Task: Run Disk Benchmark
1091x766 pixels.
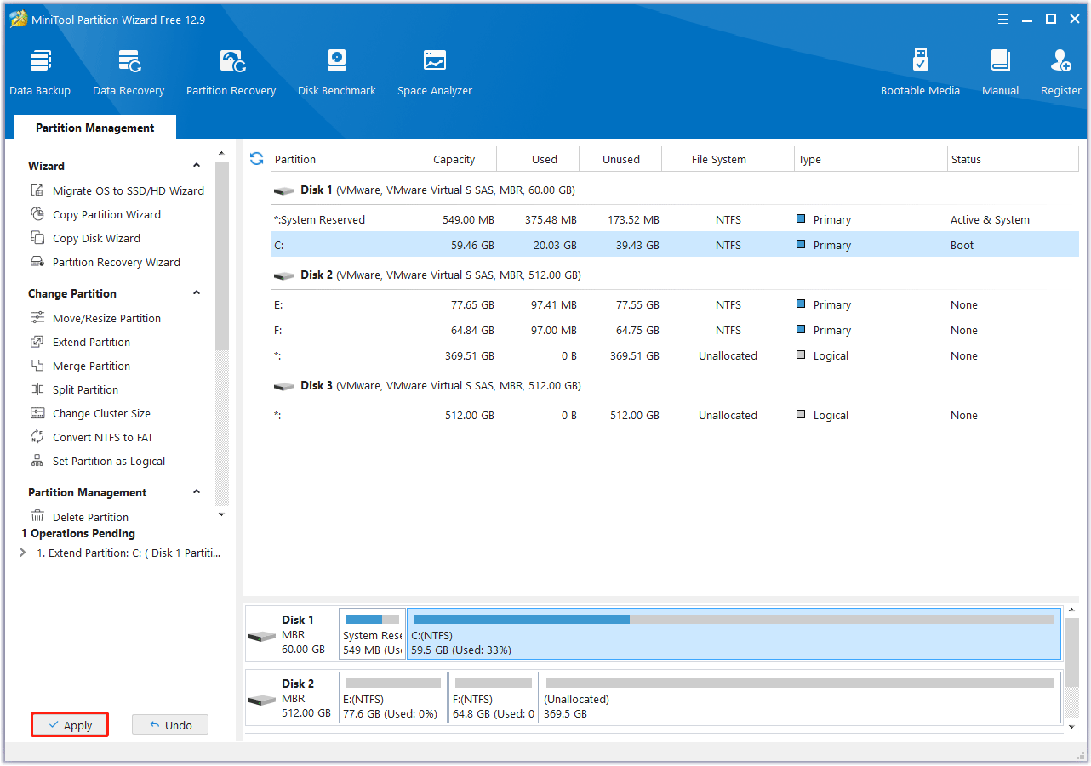Action: pos(337,73)
